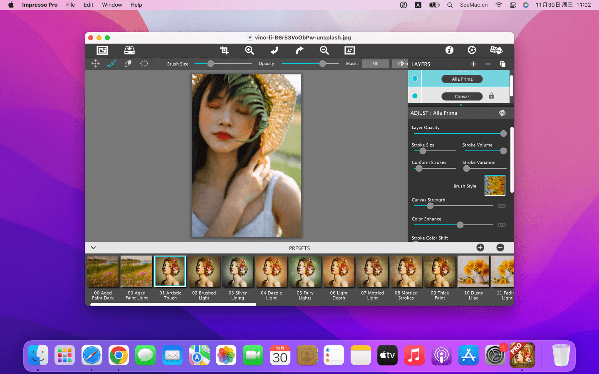Viewport: 599px width, 374px height.
Task: Toggle the Canvas Strength link icon
Action: coord(502,206)
